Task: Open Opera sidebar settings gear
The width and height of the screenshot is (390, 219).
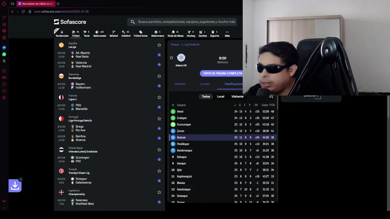Action: [4, 98]
